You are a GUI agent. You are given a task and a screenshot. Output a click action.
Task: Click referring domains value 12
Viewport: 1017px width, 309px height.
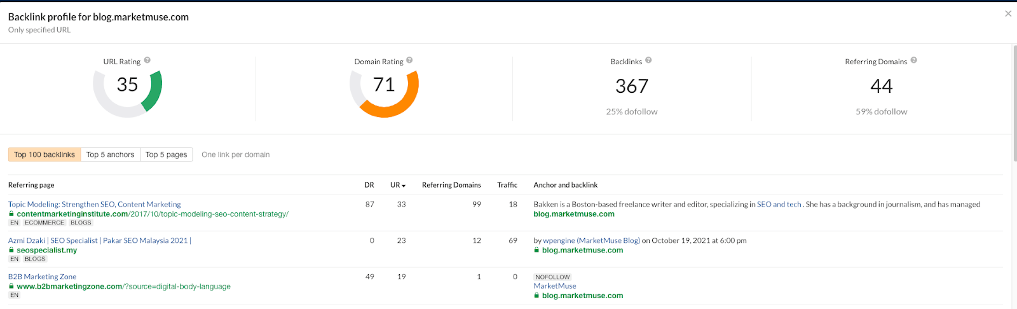477,240
